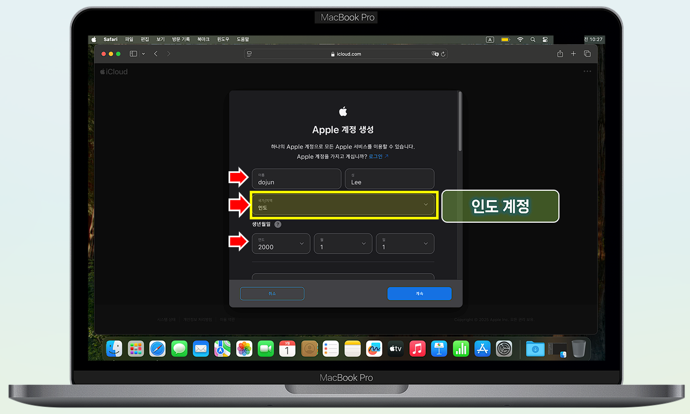Click the icloud.com address bar

(x=346, y=54)
